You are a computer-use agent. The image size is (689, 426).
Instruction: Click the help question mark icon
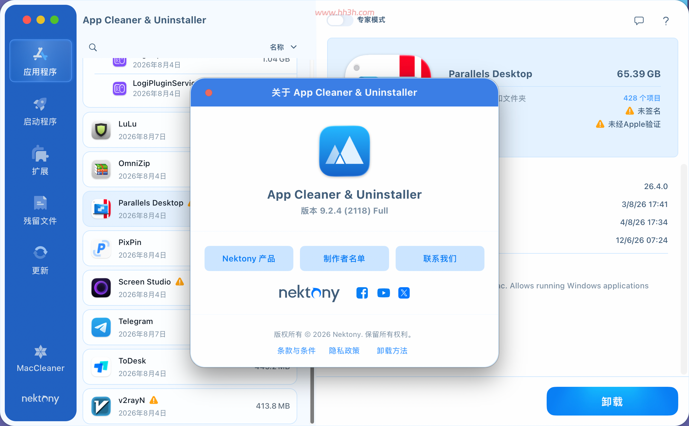tap(666, 21)
